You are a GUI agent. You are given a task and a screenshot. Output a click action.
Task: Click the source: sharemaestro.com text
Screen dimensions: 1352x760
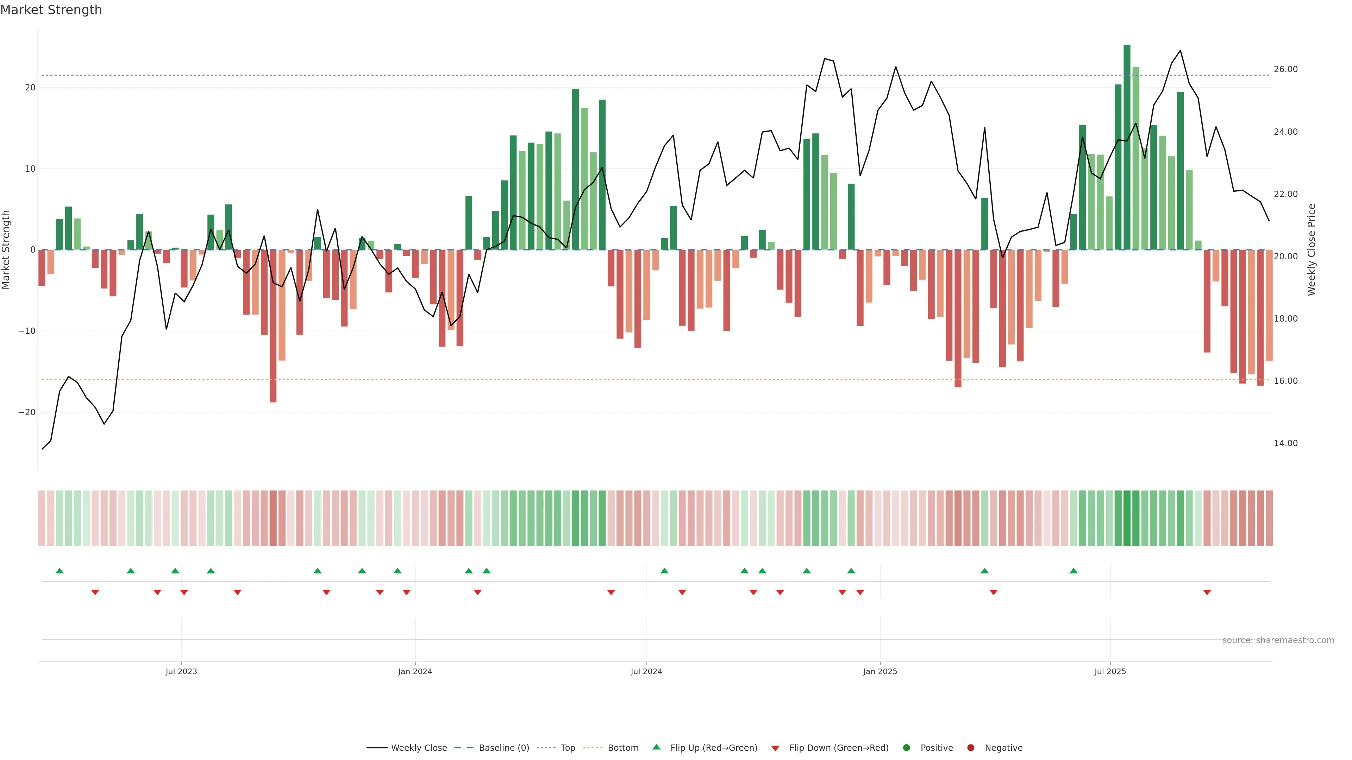pos(1278,640)
